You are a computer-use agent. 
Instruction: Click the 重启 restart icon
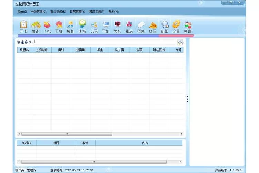coord(129,27)
